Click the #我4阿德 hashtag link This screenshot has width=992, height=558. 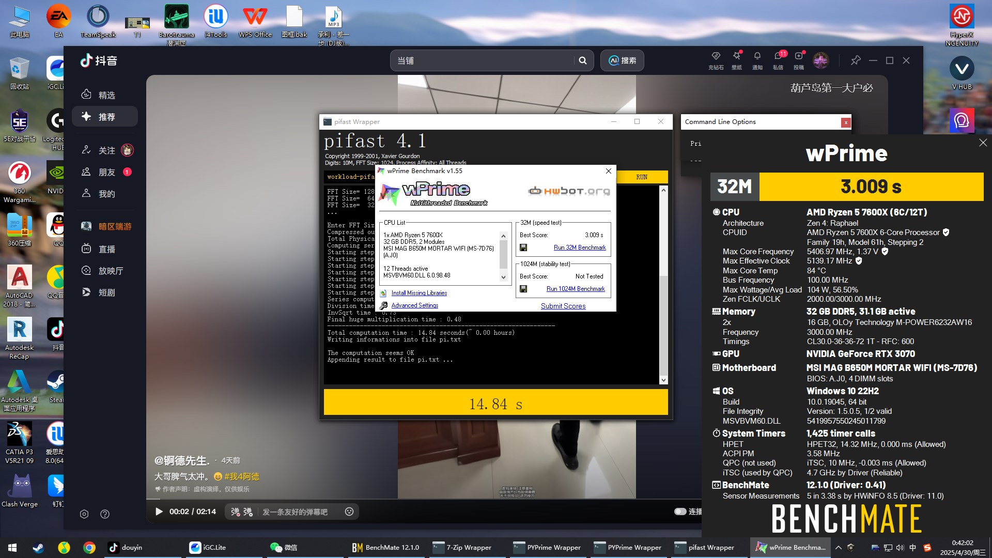[x=242, y=476]
